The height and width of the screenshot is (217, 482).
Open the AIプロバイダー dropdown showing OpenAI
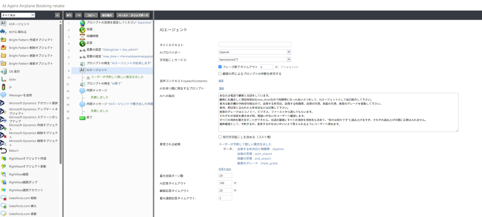(255, 52)
